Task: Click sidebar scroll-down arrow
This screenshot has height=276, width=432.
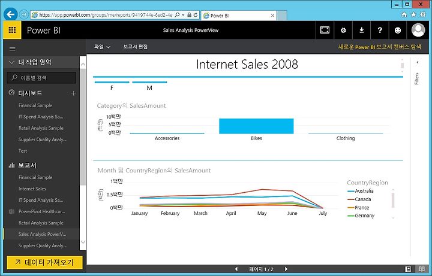Action: click(83, 242)
